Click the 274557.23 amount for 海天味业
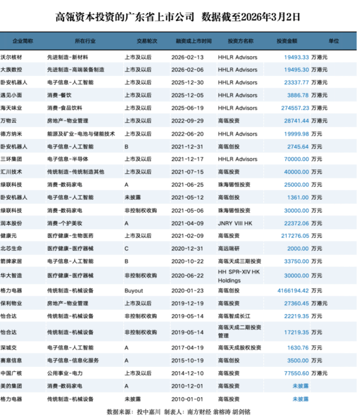This screenshot has width=357, height=419. pyautogui.click(x=295, y=108)
